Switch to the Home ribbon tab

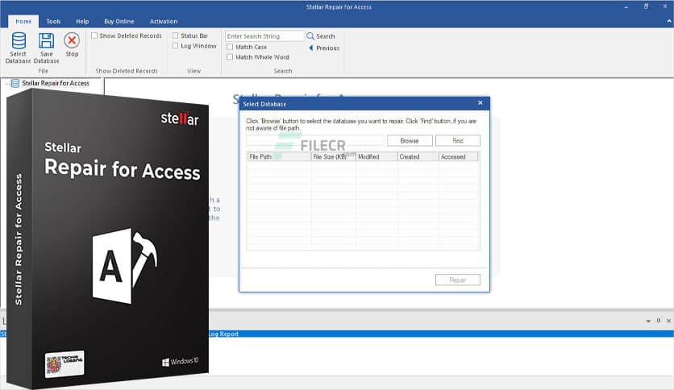(23, 21)
